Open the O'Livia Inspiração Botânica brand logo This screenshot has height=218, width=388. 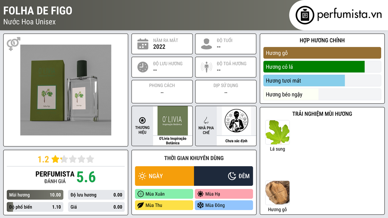tap(172, 121)
